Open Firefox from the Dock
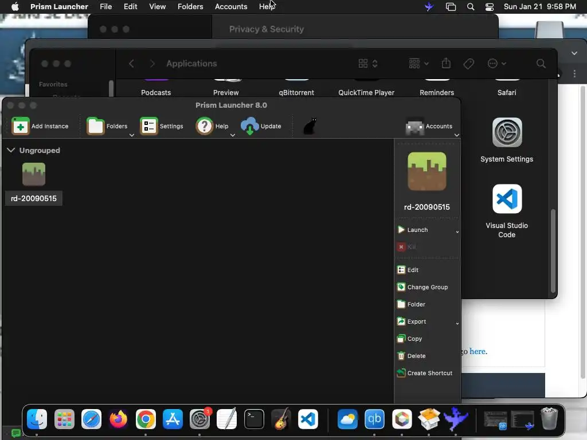 tap(118, 419)
